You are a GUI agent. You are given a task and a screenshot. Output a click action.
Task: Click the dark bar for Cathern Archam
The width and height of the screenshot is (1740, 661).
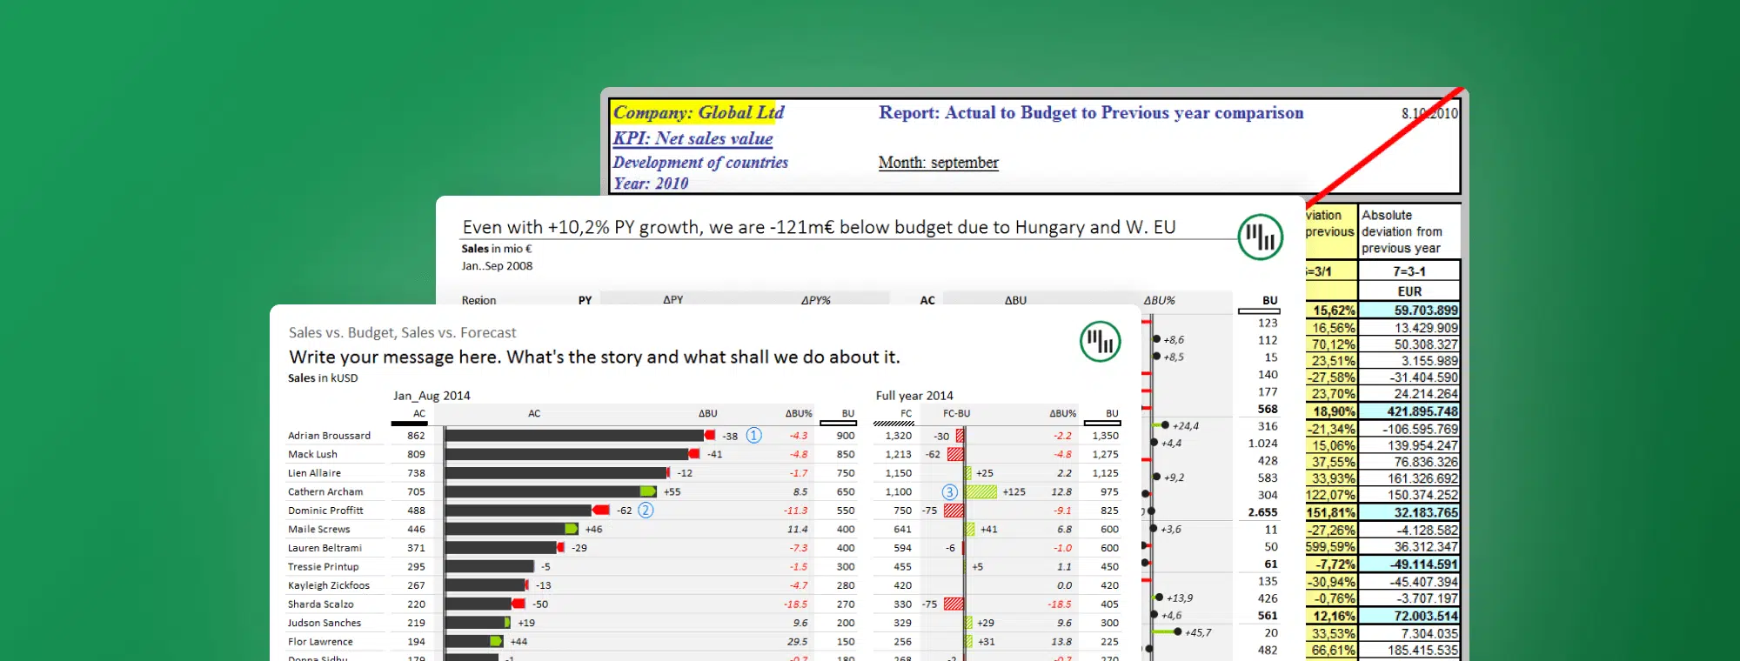point(543,492)
